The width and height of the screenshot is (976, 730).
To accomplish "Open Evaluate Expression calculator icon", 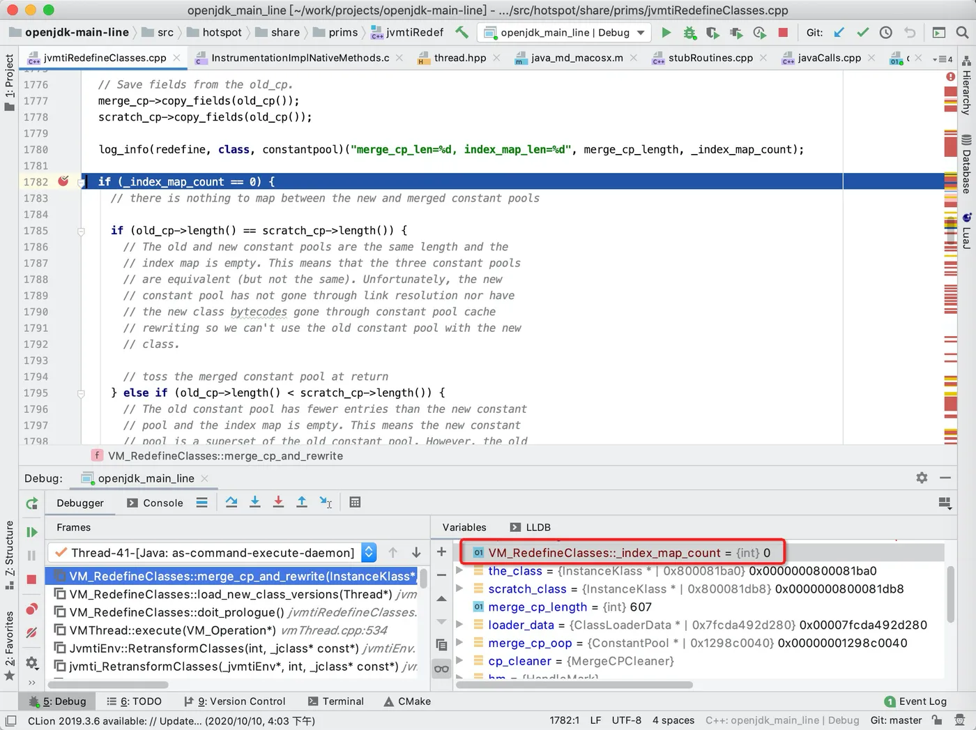I will [355, 502].
